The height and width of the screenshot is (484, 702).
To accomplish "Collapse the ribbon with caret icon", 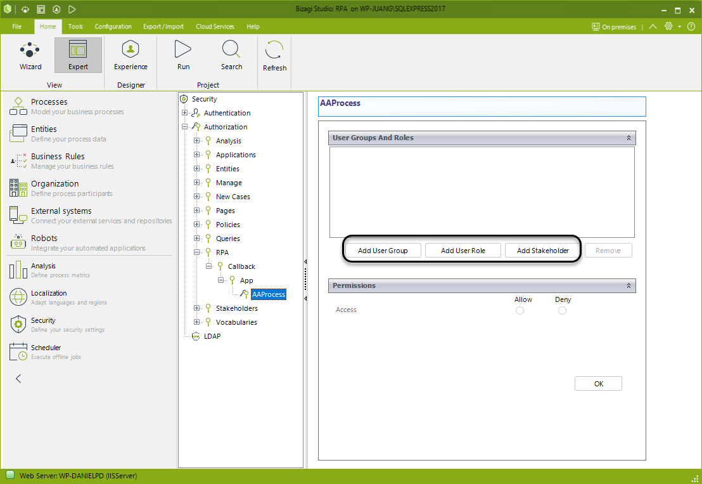I will (653, 27).
